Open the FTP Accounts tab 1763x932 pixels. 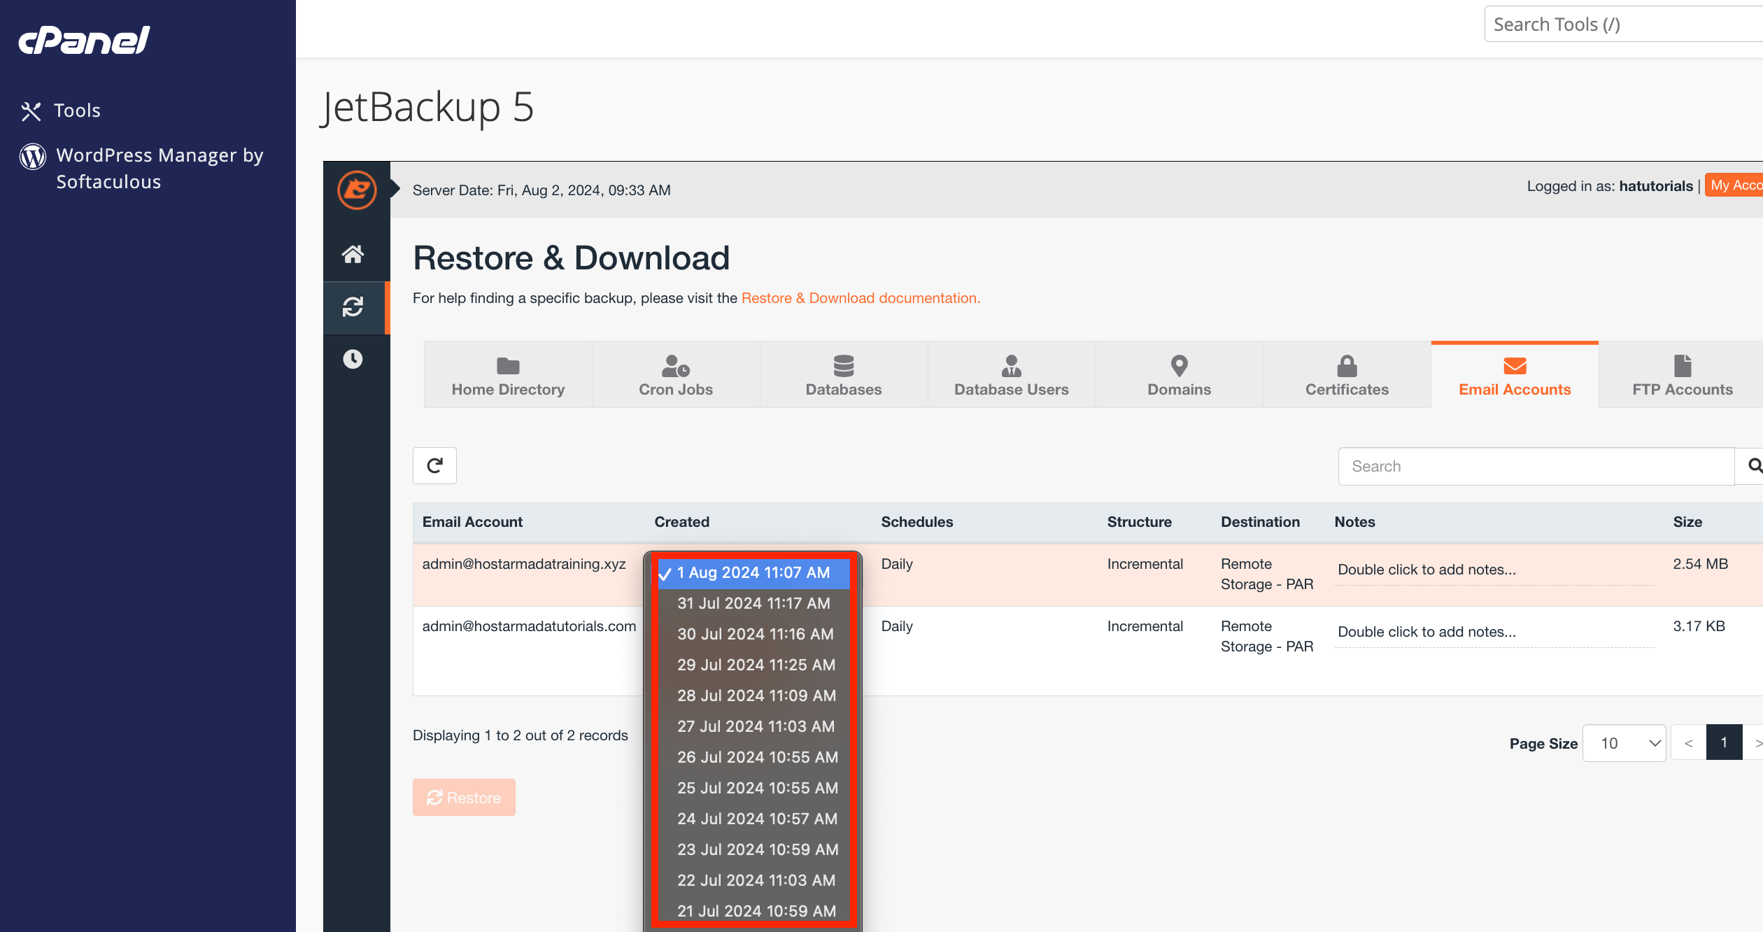click(1683, 375)
